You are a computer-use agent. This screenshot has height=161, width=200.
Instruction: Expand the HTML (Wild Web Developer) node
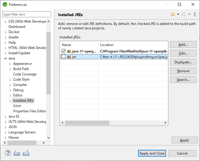click(x=5, y=48)
